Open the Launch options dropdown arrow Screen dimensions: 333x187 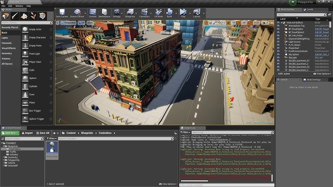pyautogui.click(x=204, y=13)
